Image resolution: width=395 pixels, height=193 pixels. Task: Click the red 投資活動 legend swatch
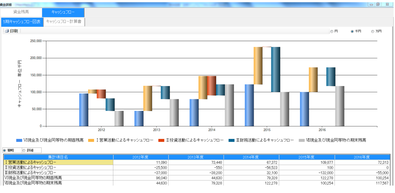(161, 140)
